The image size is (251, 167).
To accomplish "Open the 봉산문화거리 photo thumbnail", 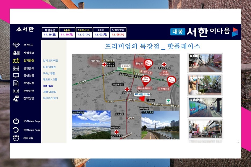I will [x=205, y=85].
